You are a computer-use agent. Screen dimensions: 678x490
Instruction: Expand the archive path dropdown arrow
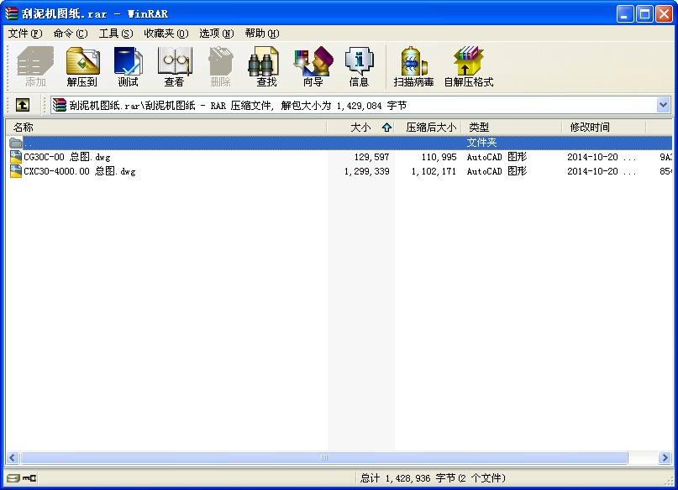point(664,105)
